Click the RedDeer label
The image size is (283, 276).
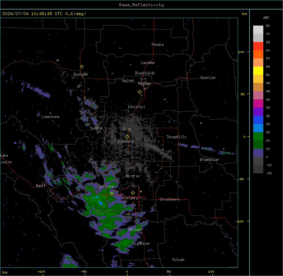point(144,84)
